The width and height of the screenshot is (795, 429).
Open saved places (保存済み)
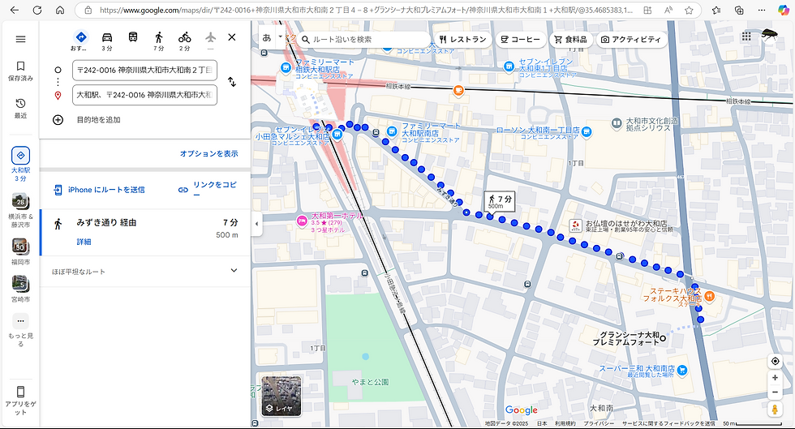[20, 71]
